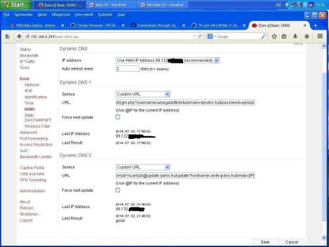
Task: Go to the Home page icon
Action: tap(307, 36)
